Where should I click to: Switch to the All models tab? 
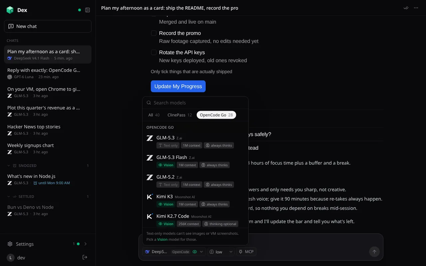[x=154, y=115]
